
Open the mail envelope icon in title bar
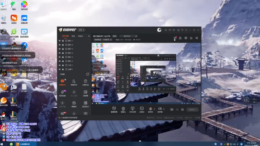coord(170,30)
